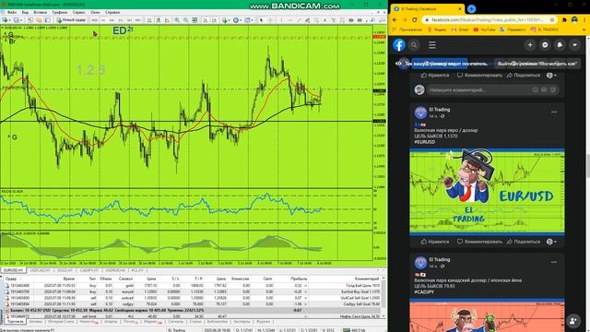Open the Facebook notifications bell
Image resolution: width=590 pixels, height=332 pixels.
(560, 45)
